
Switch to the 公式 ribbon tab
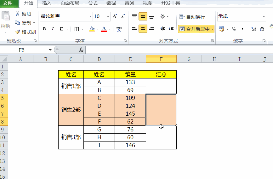point(93,3)
